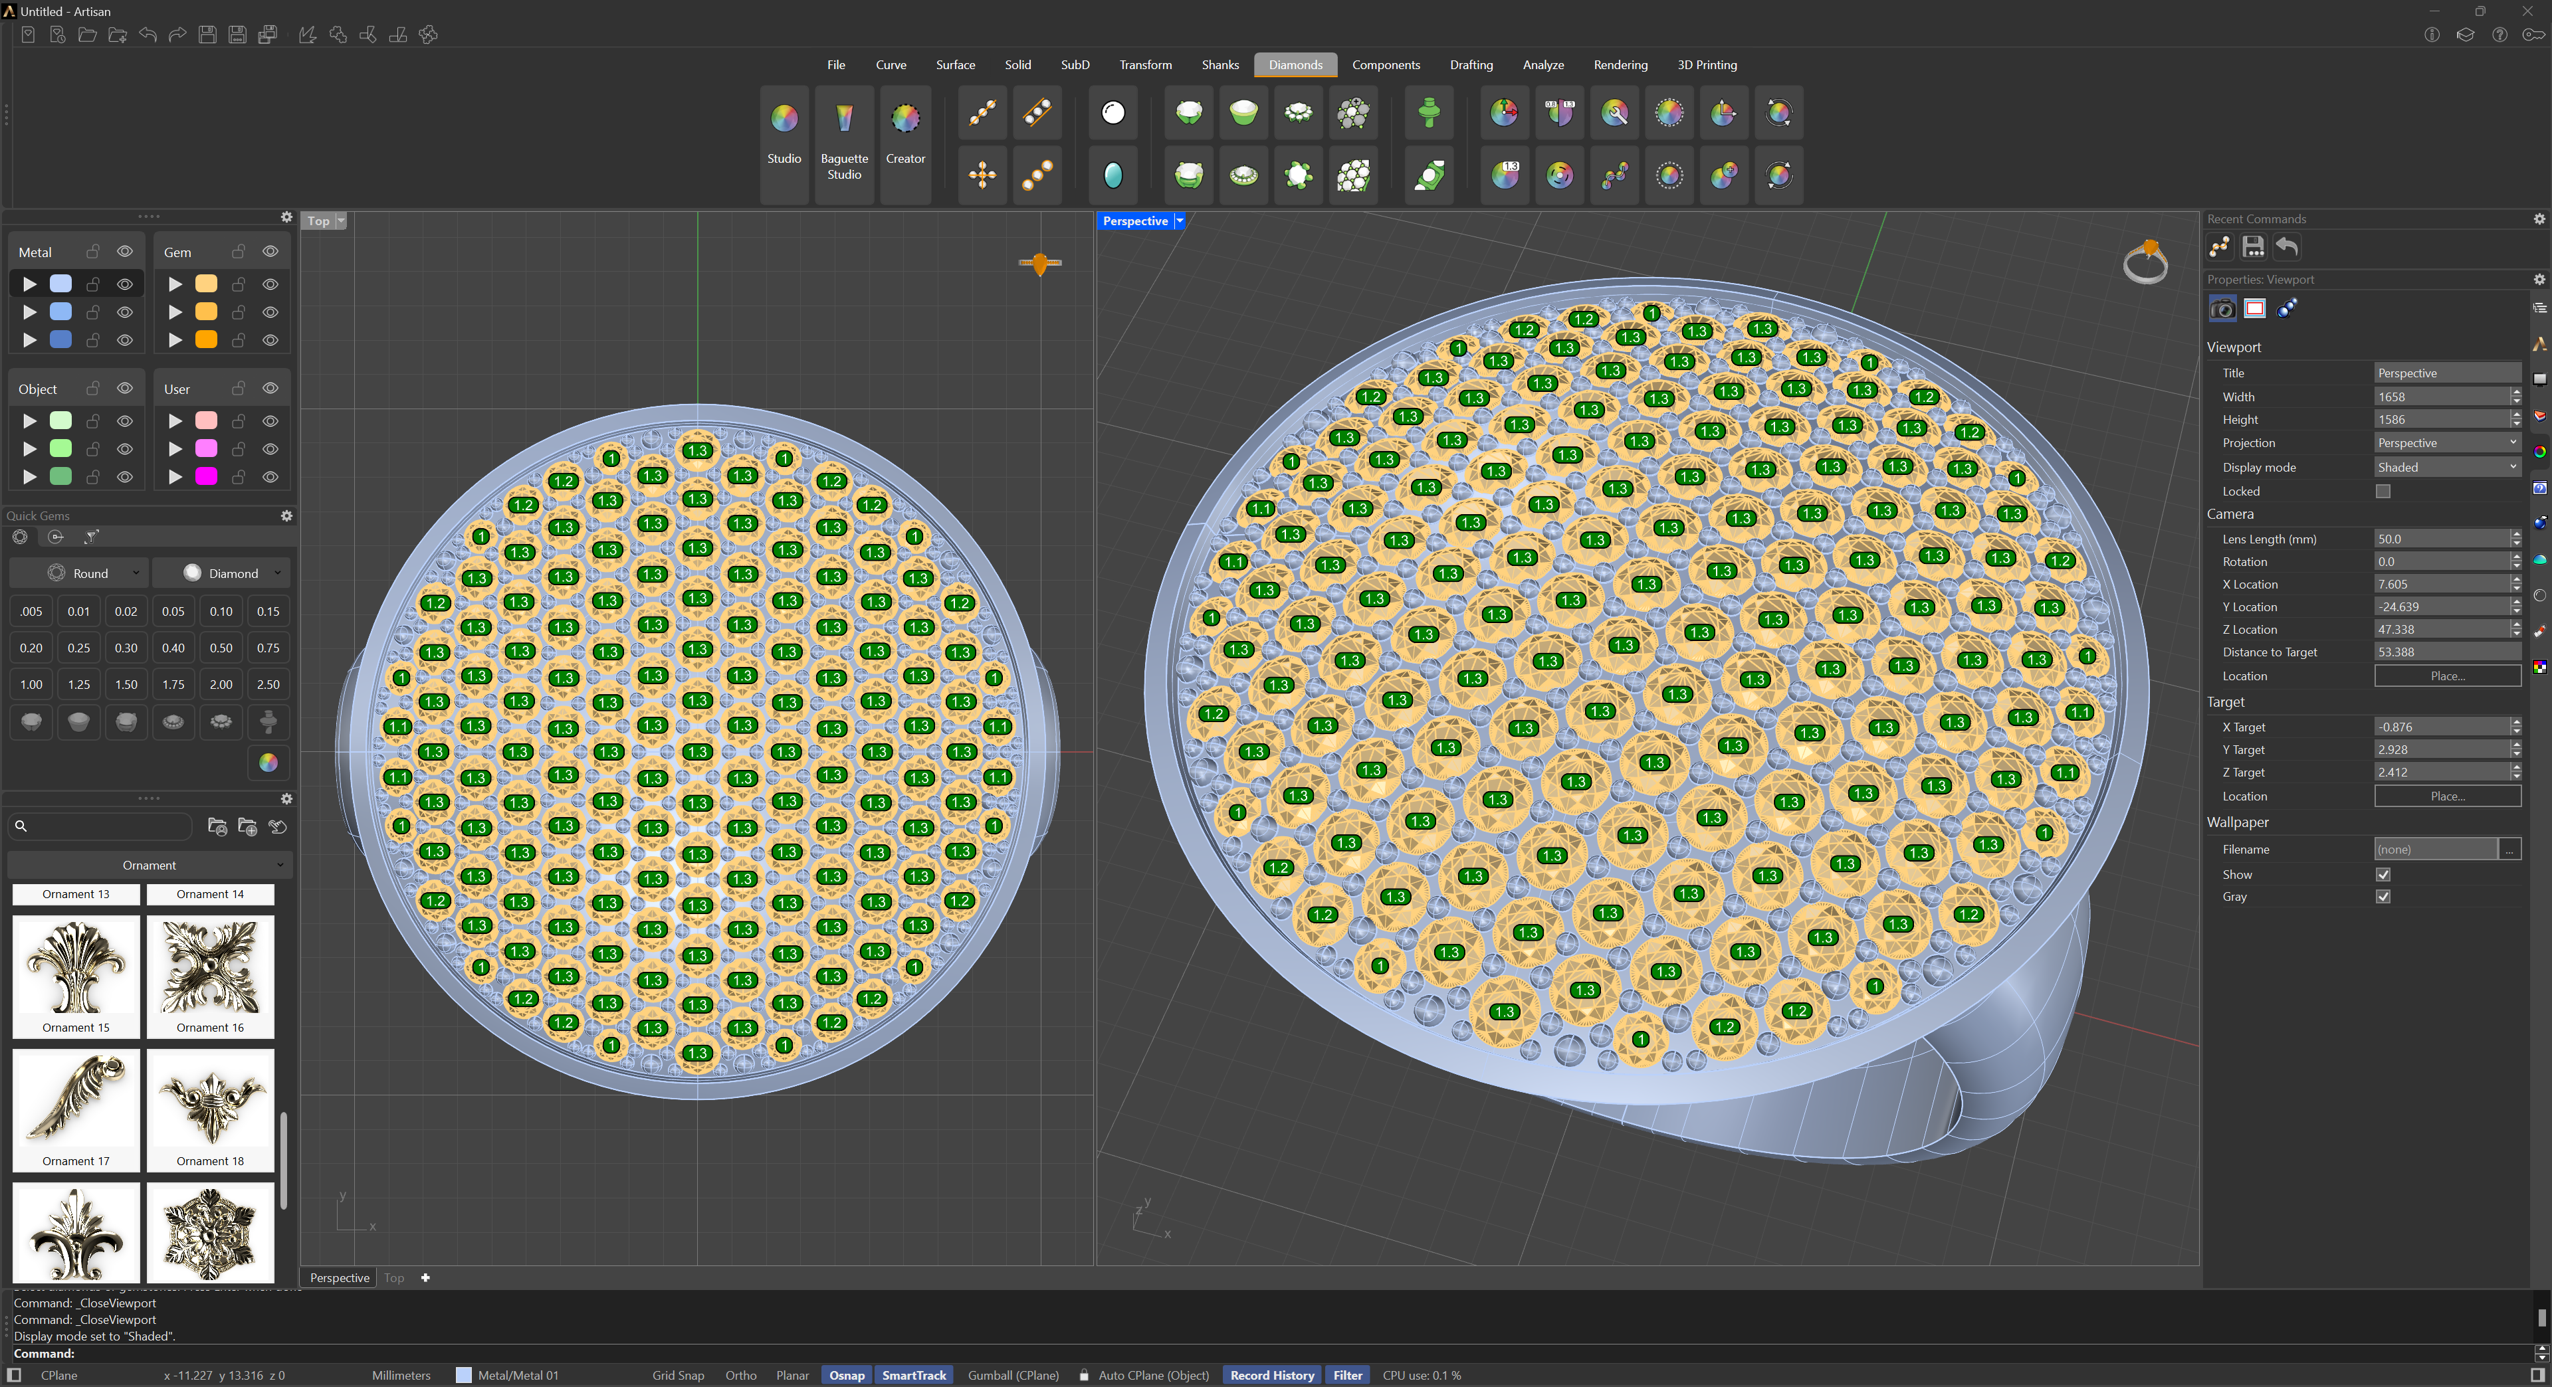Open the Shanks ribbon tab
This screenshot has height=1387, width=2552.
pos(1220,65)
